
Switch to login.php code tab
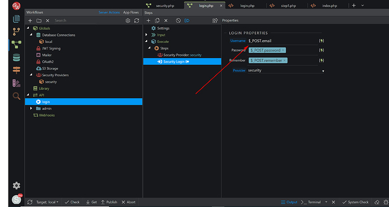pos(247,6)
